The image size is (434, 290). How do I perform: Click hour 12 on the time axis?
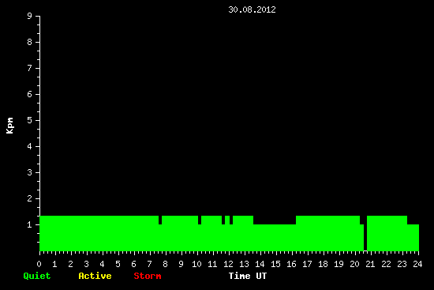click(x=228, y=264)
